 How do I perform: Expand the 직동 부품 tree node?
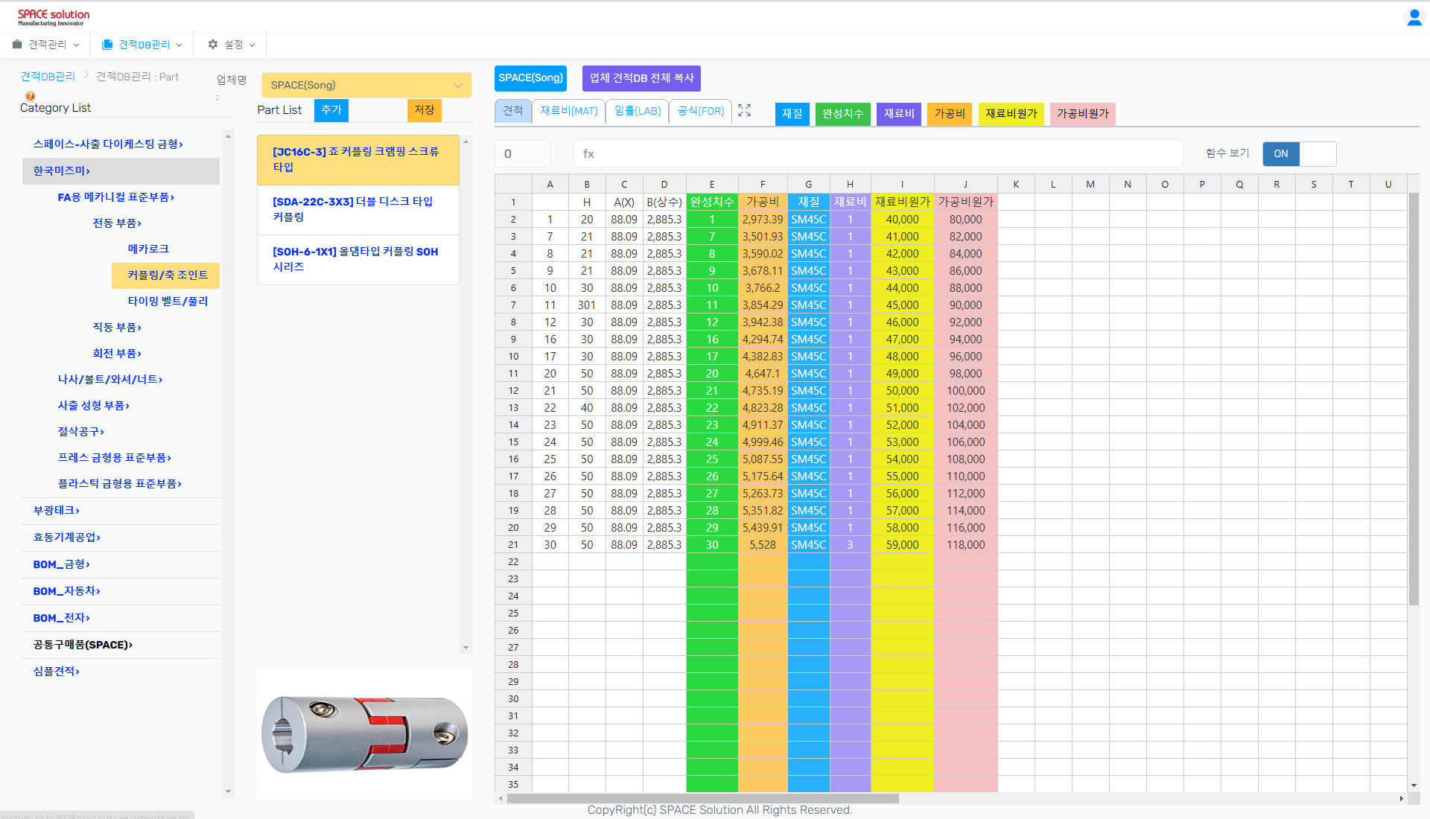tap(117, 328)
